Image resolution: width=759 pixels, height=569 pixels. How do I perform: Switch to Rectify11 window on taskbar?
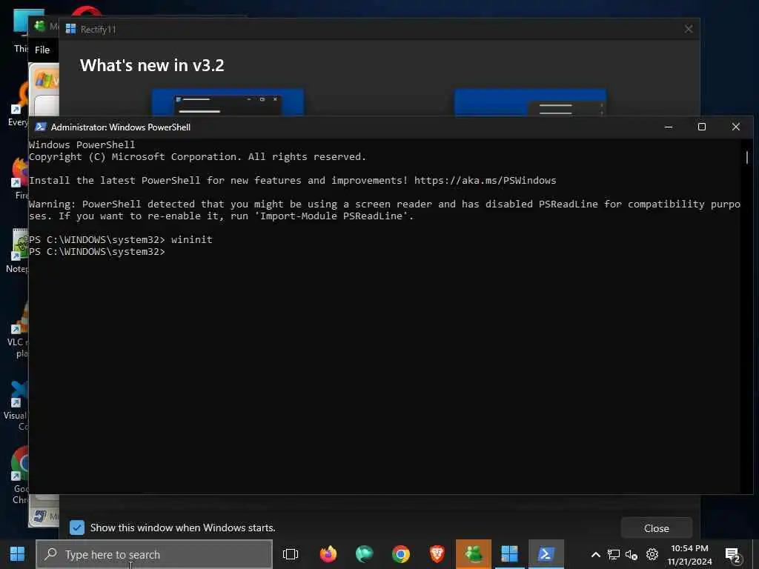pyautogui.click(x=510, y=554)
